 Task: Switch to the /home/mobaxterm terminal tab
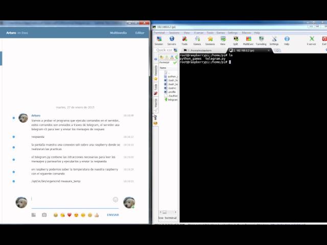coord(202,51)
